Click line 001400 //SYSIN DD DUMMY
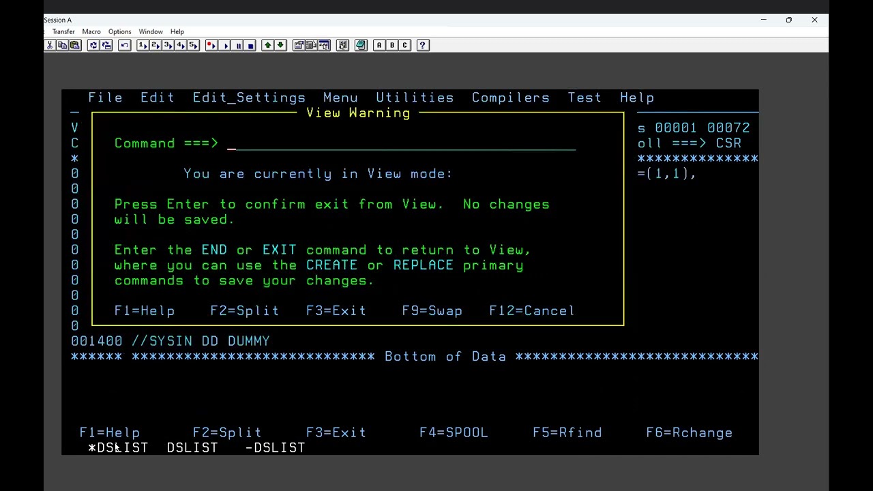873x491 pixels. tap(171, 341)
